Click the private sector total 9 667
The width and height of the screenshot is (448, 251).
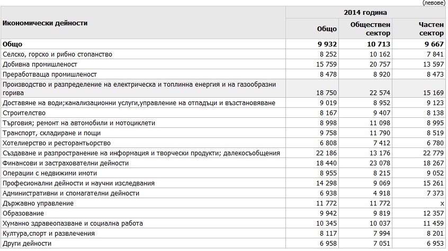[434, 44]
